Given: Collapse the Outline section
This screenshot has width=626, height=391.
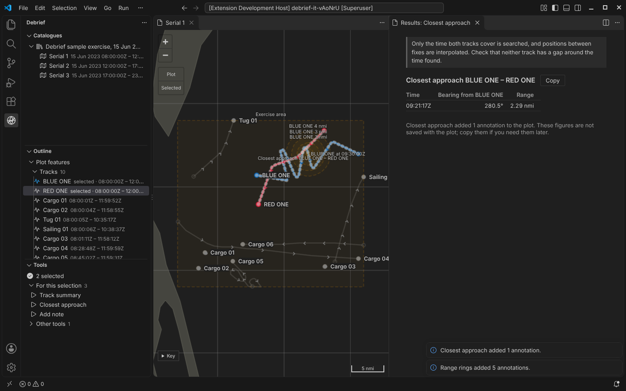Looking at the screenshot, I should tap(29, 151).
